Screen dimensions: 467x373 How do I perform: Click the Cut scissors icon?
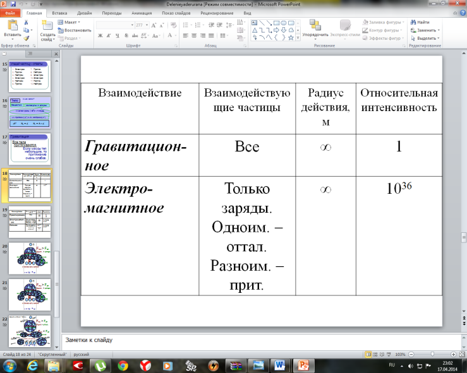click(26, 22)
